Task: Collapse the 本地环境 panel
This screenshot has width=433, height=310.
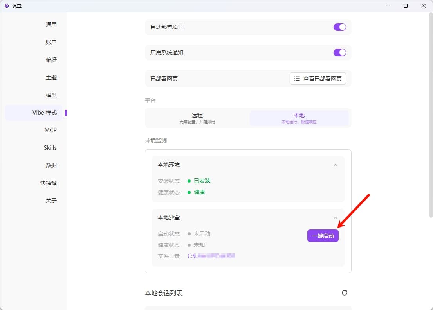Action: (335, 165)
